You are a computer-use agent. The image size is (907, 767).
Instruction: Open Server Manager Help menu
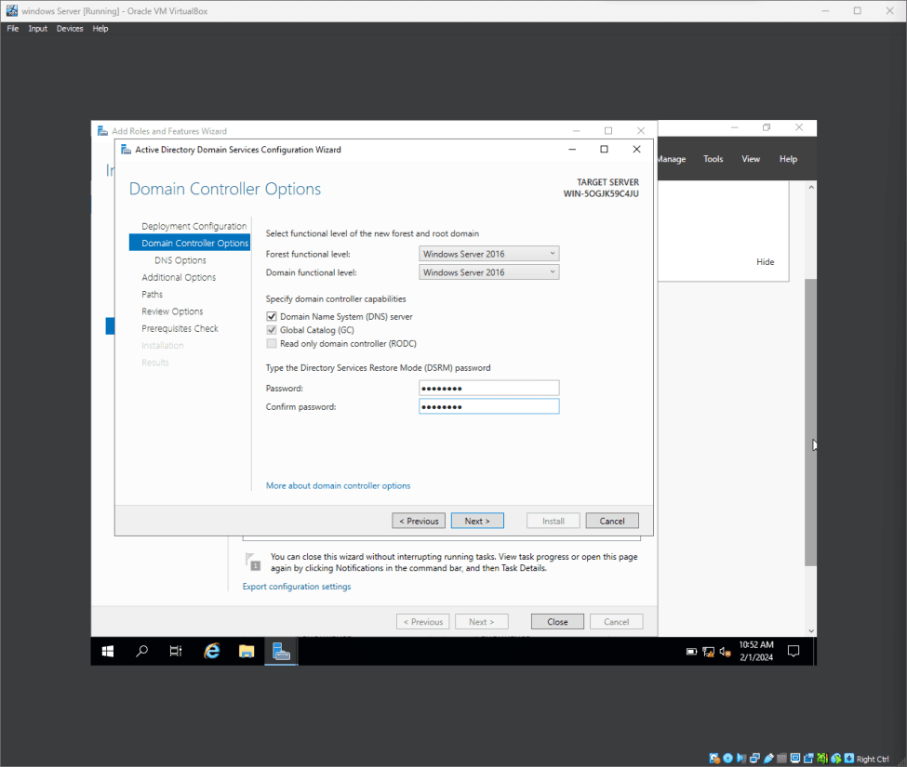pyautogui.click(x=788, y=159)
